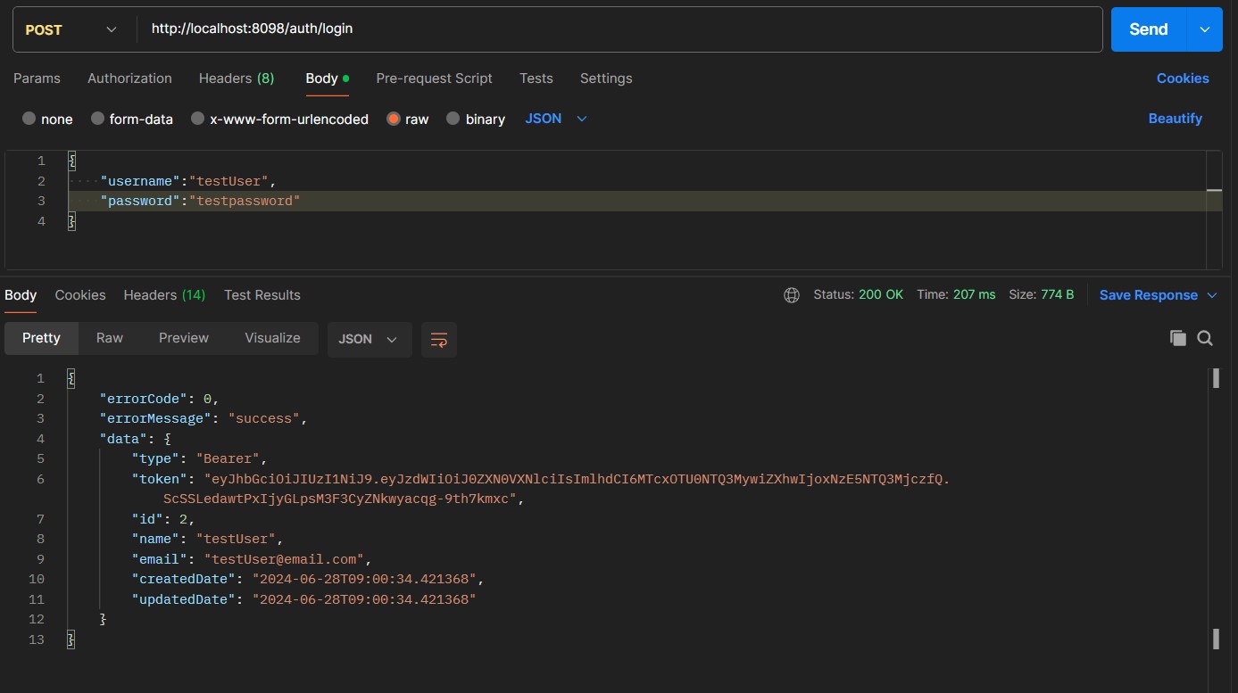Image resolution: width=1238 pixels, height=693 pixels.
Task: Expand the Send button arrow dropdown
Action: coord(1204,29)
